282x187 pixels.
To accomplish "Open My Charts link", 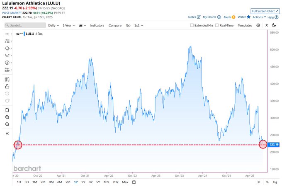I will click(212, 17).
